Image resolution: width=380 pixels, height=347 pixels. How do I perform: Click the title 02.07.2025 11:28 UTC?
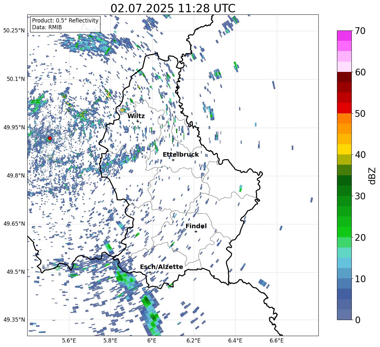point(173,8)
